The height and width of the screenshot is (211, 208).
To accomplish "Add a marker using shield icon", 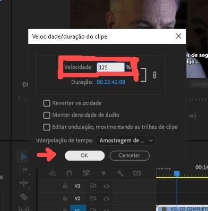I will tap(103, 173).
